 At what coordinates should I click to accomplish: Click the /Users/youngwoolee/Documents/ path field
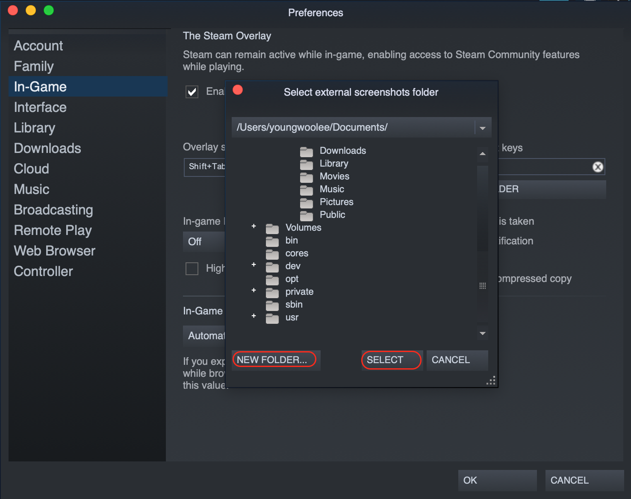point(353,127)
